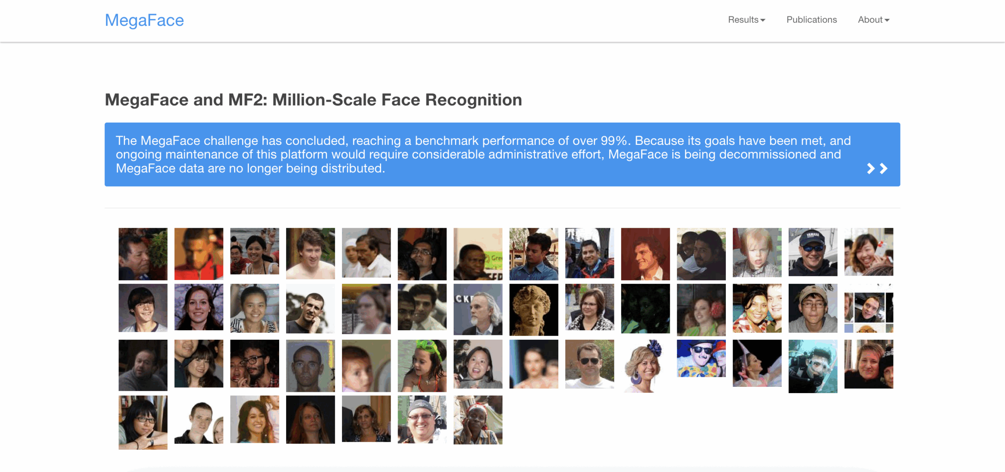Open the clown in sunglasses thumbnail
Viewport: 1005px width, 472px height.
click(701, 358)
